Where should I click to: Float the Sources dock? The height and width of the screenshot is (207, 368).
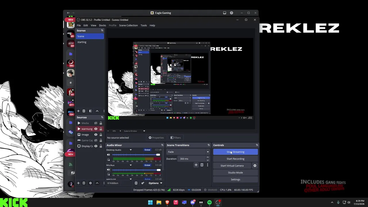click(102, 117)
